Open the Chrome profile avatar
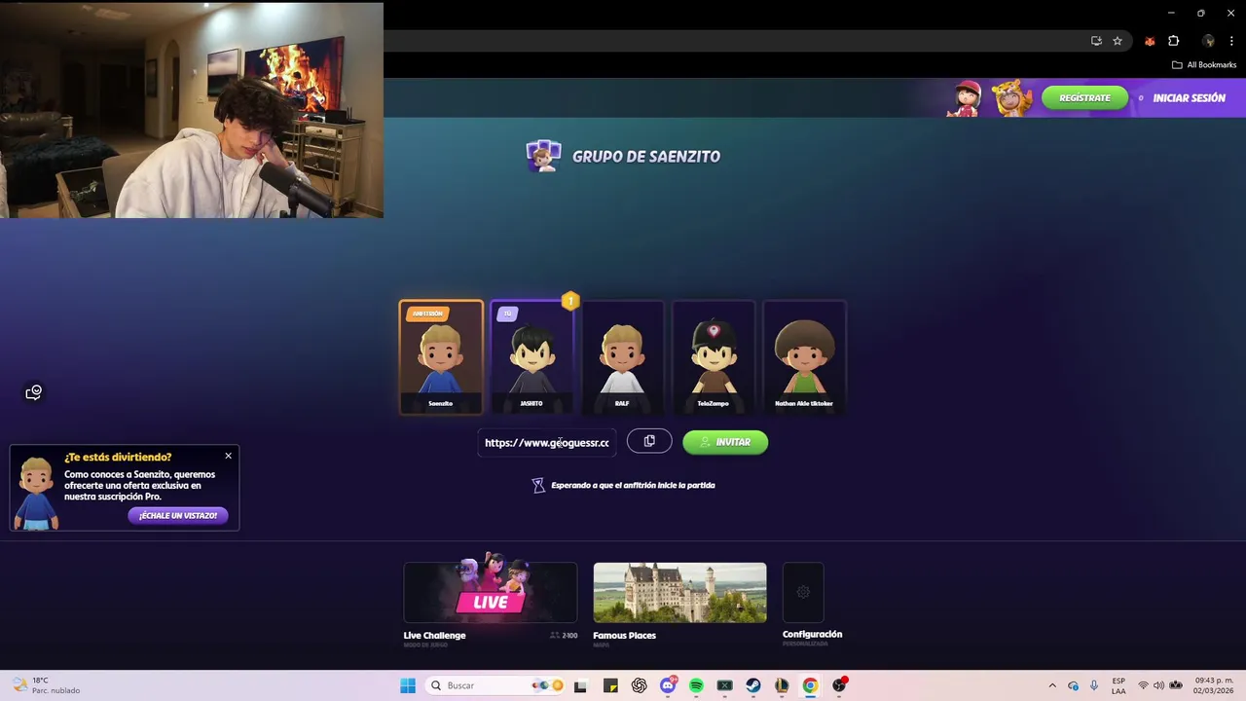 [1208, 41]
